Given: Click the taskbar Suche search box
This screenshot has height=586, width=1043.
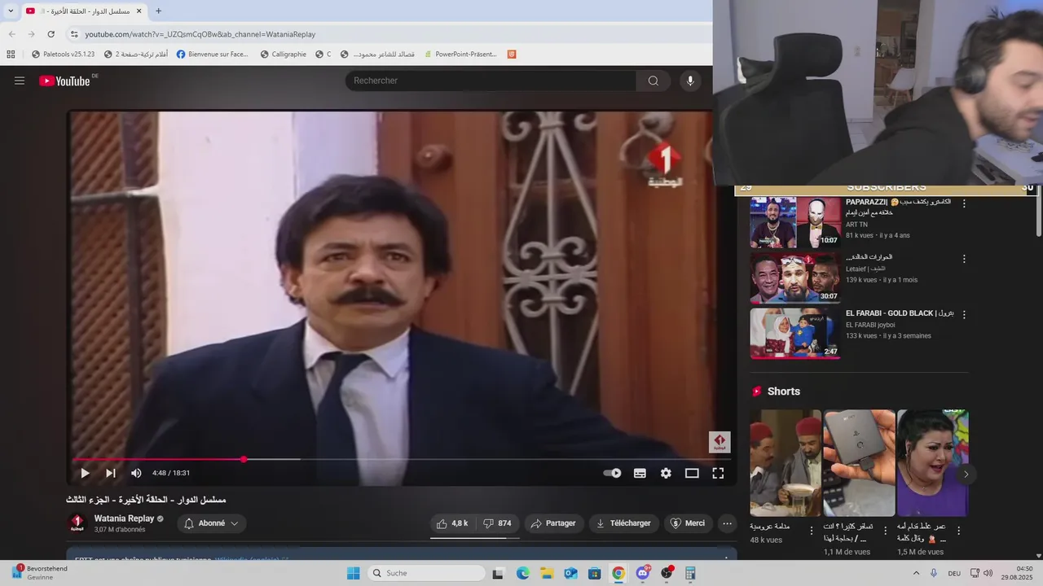Looking at the screenshot, I should click(426, 573).
